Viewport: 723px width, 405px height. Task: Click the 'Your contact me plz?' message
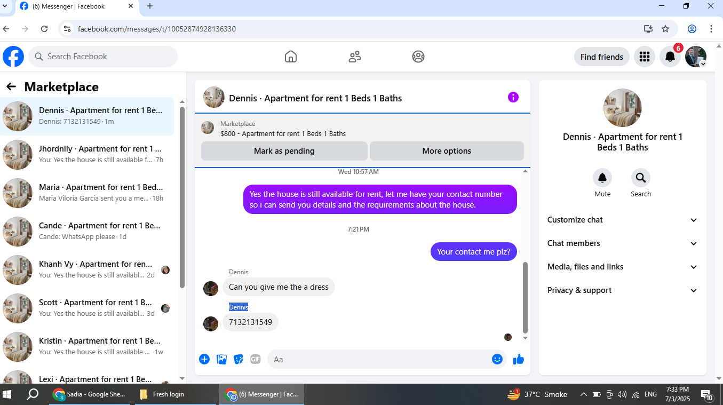474,251
